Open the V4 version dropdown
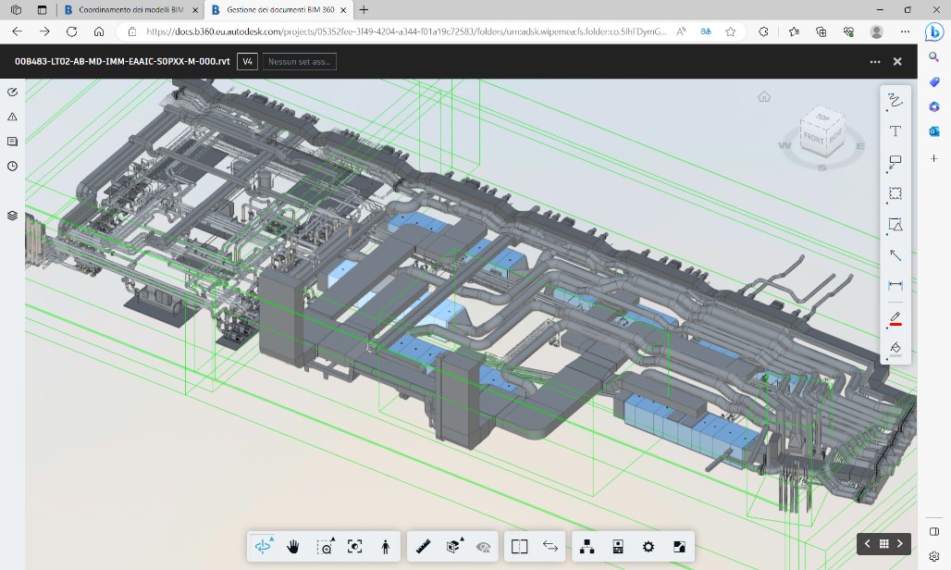The height and width of the screenshot is (570, 951). tap(247, 62)
